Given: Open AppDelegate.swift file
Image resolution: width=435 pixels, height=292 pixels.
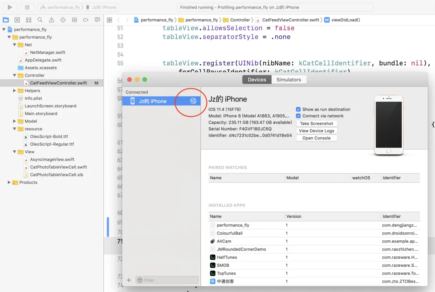Looking at the screenshot, I should coord(43,60).
